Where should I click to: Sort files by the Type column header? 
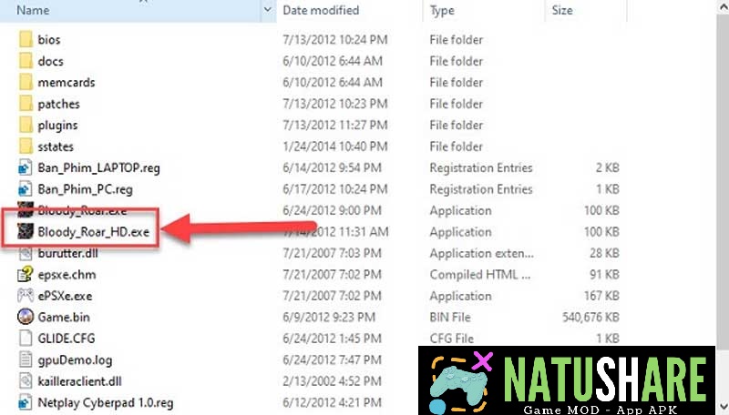tap(442, 10)
